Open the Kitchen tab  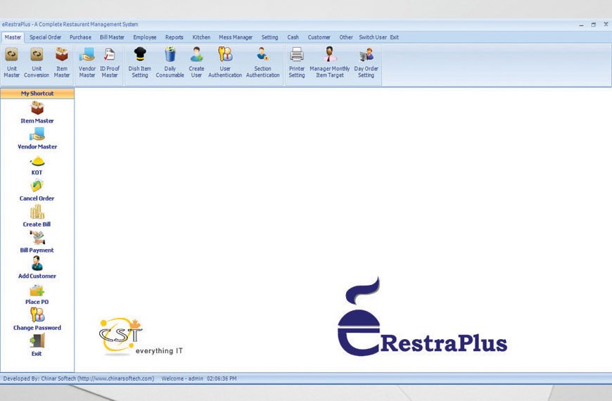(x=201, y=37)
